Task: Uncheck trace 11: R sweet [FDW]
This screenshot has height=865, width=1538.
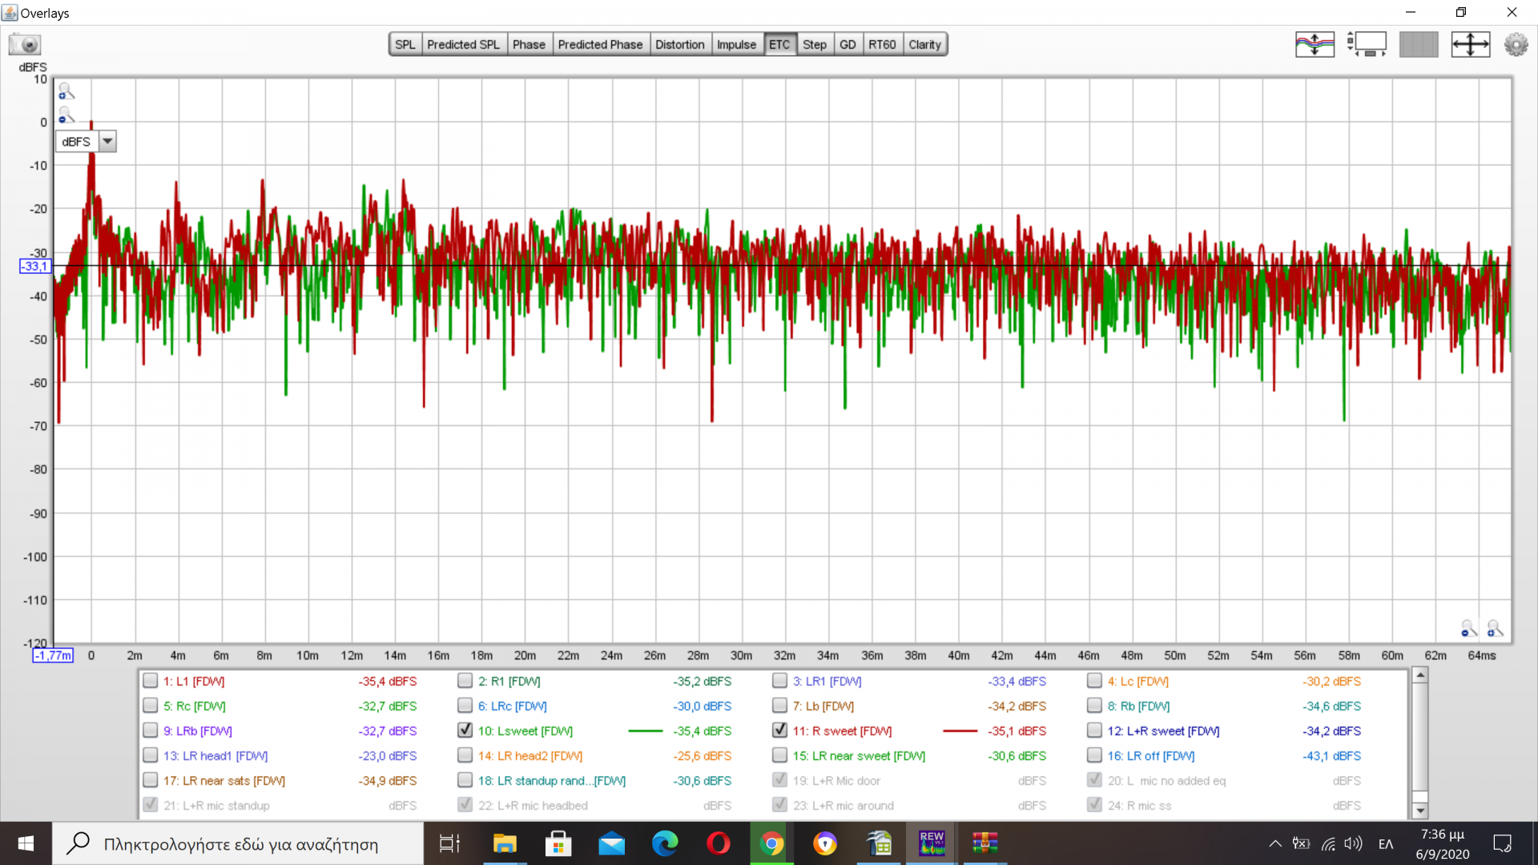Action: [x=779, y=730]
